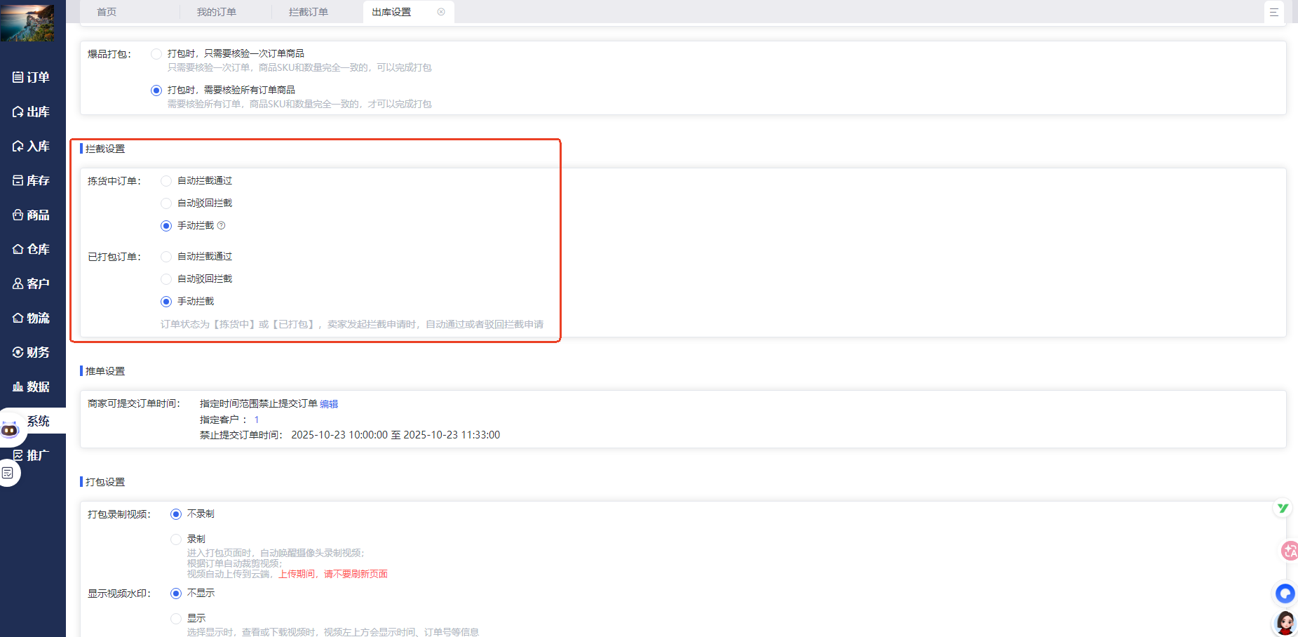1298x637 pixels.
Task: Open the 系统 sidebar menu
Action: (x=38, y=421)
